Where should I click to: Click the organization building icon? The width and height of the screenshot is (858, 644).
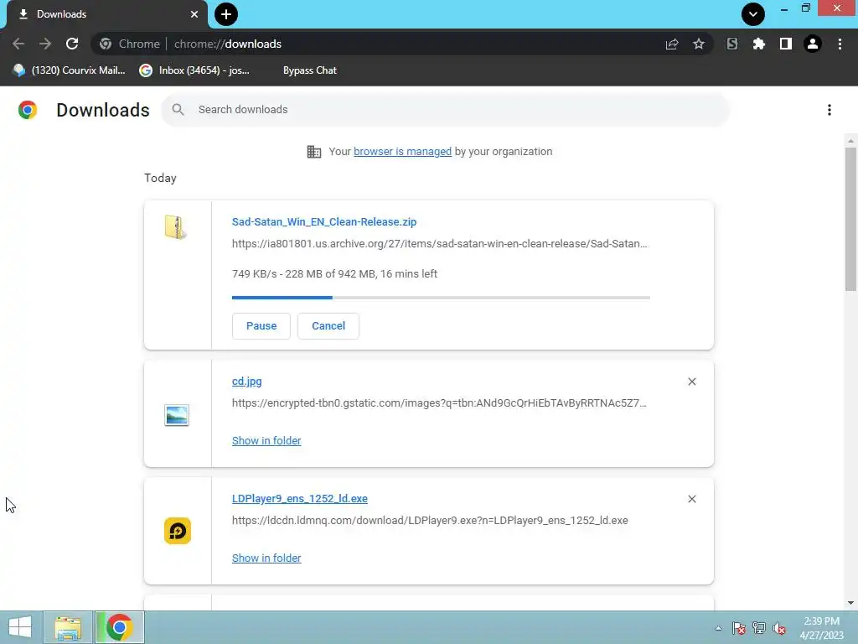click(x=314, y=152)
